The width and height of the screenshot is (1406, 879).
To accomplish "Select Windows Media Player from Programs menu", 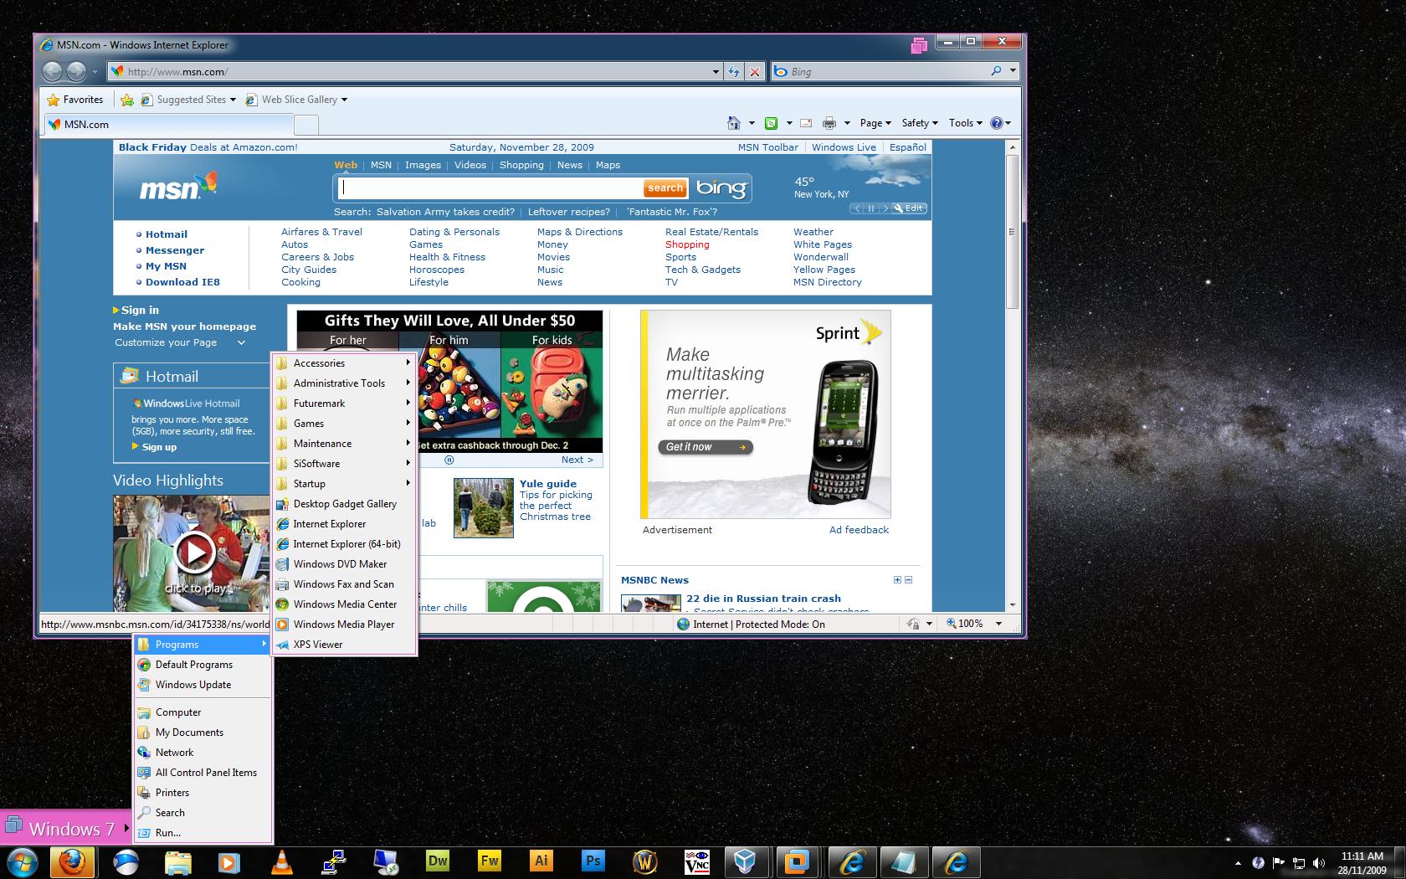I will pyautogui.click(x=343, y=625).
